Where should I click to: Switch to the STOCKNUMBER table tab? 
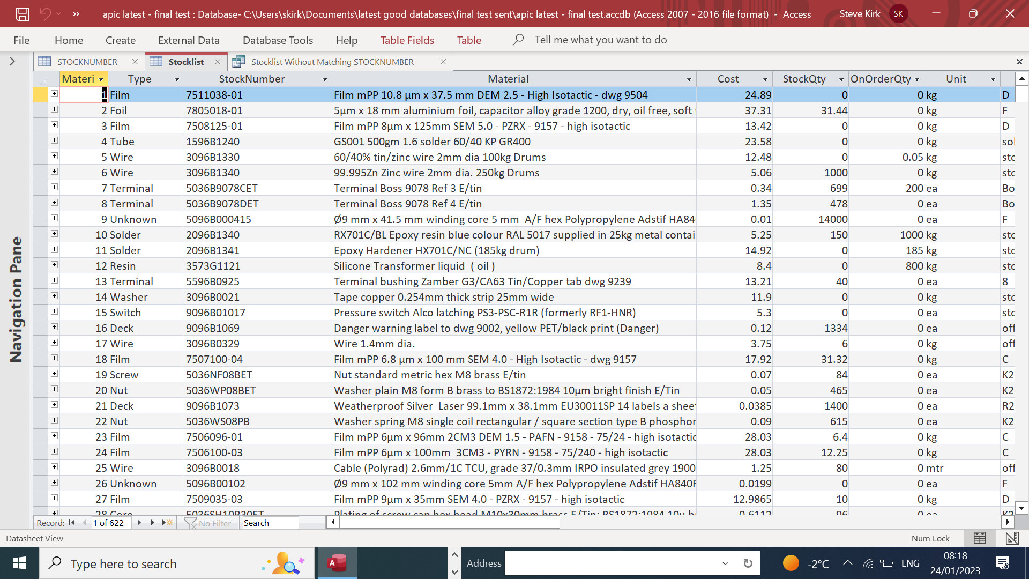click(87, 62)
